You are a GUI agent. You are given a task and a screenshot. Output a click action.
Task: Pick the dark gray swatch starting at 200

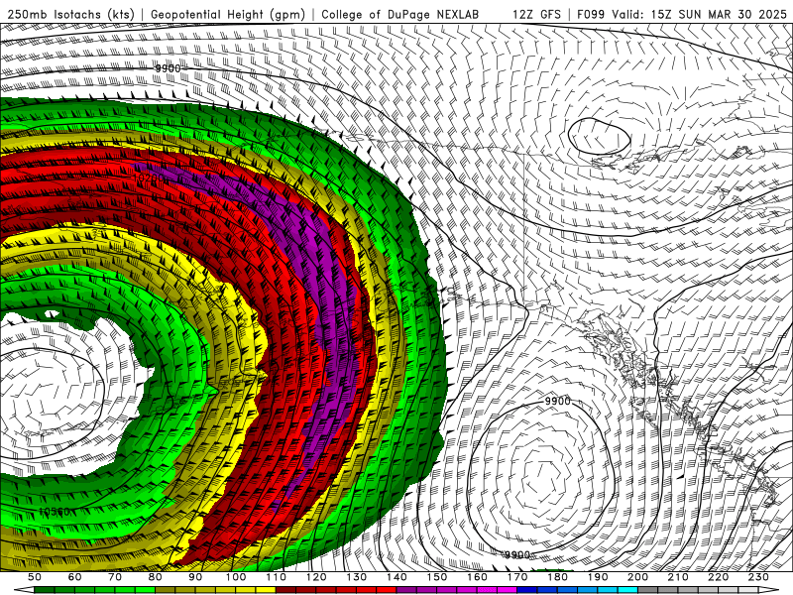point(648,590)
